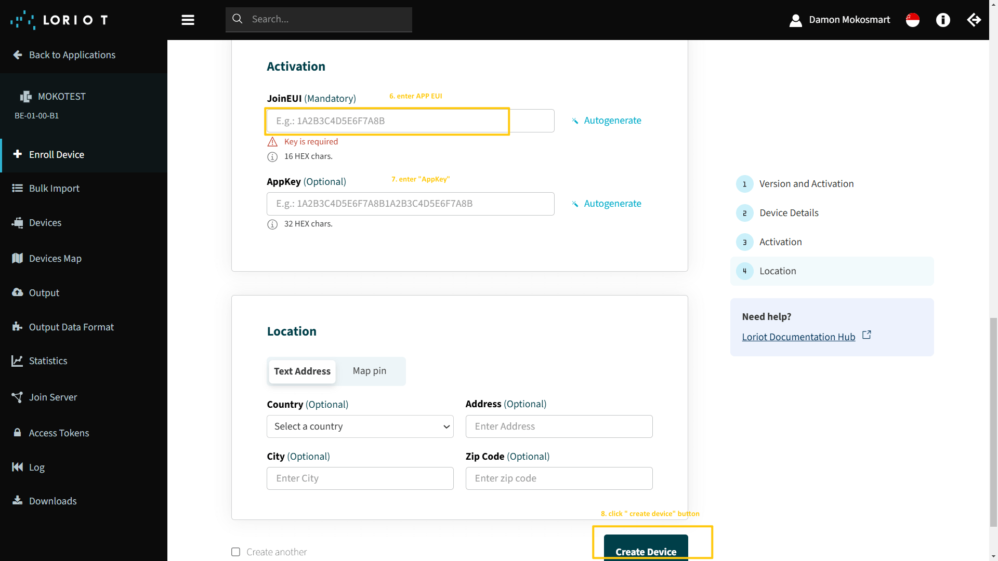
Task: Click the Singapore flag icon
Action: pyautogui.click(x=913, y=20)
